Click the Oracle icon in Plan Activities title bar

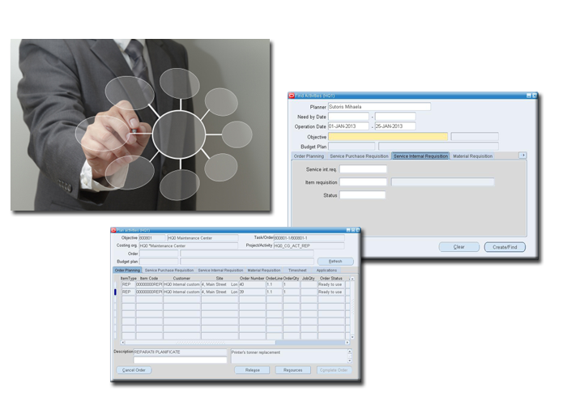[114, 230]
